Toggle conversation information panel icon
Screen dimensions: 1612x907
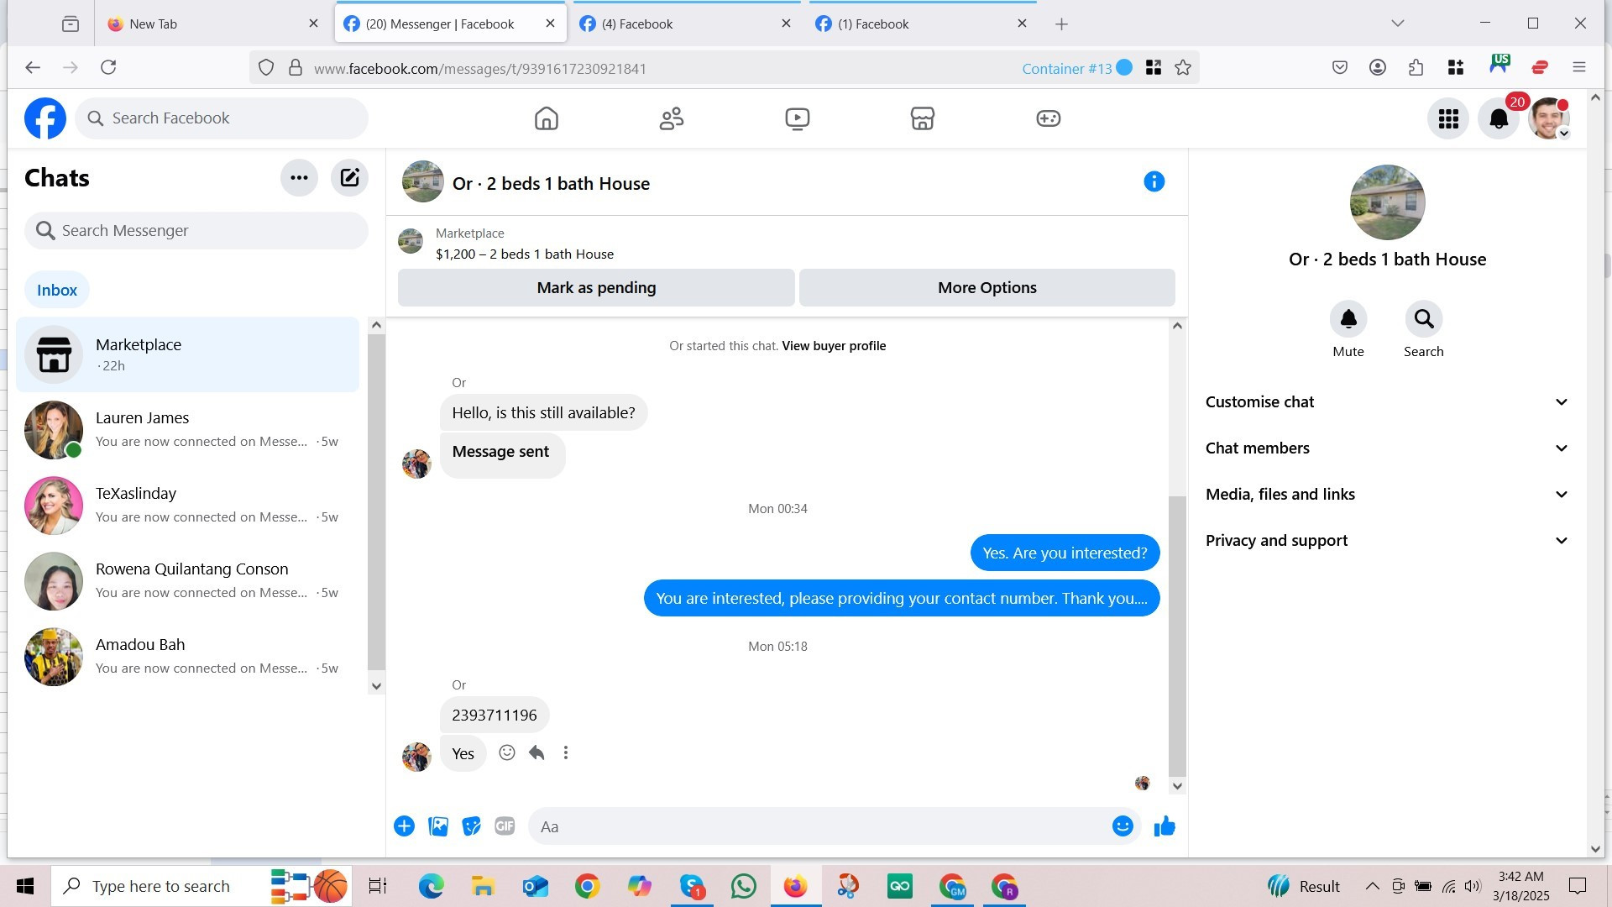1154,181
